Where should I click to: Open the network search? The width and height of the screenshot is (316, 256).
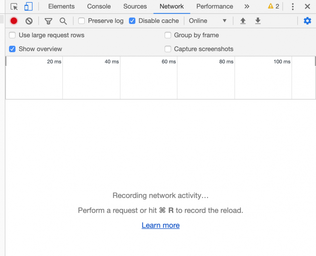click(x=63, y=21)
